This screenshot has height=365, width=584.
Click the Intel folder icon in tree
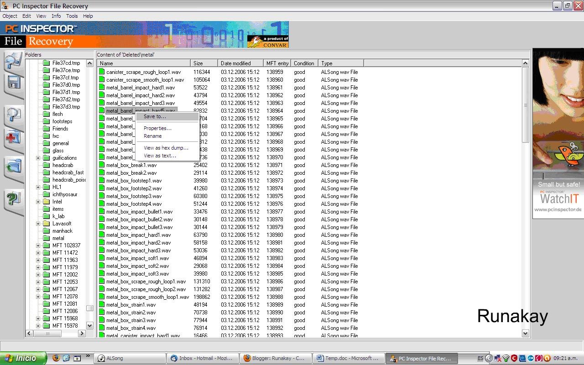point(46,202)
